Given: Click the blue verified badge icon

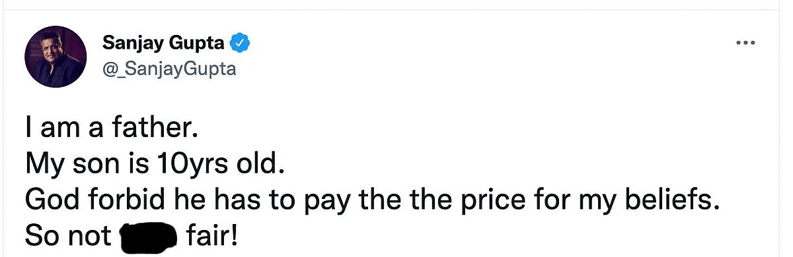Looking at the screenshot, I should pyautogui.click(x=239, y=44).
